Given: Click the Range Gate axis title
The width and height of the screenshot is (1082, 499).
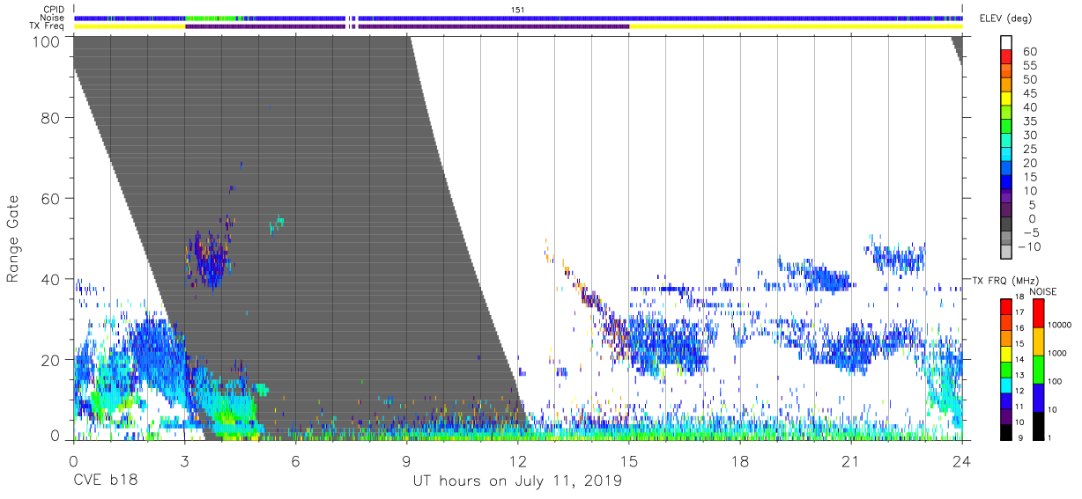Looking at the screenshot, I should pos(13,239).
